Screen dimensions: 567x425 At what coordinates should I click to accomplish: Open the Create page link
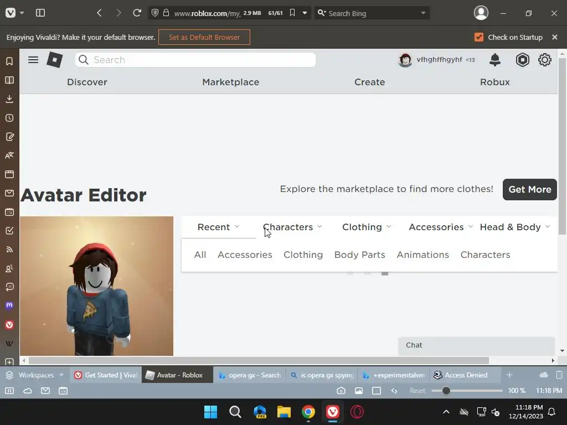click(369, 82)
